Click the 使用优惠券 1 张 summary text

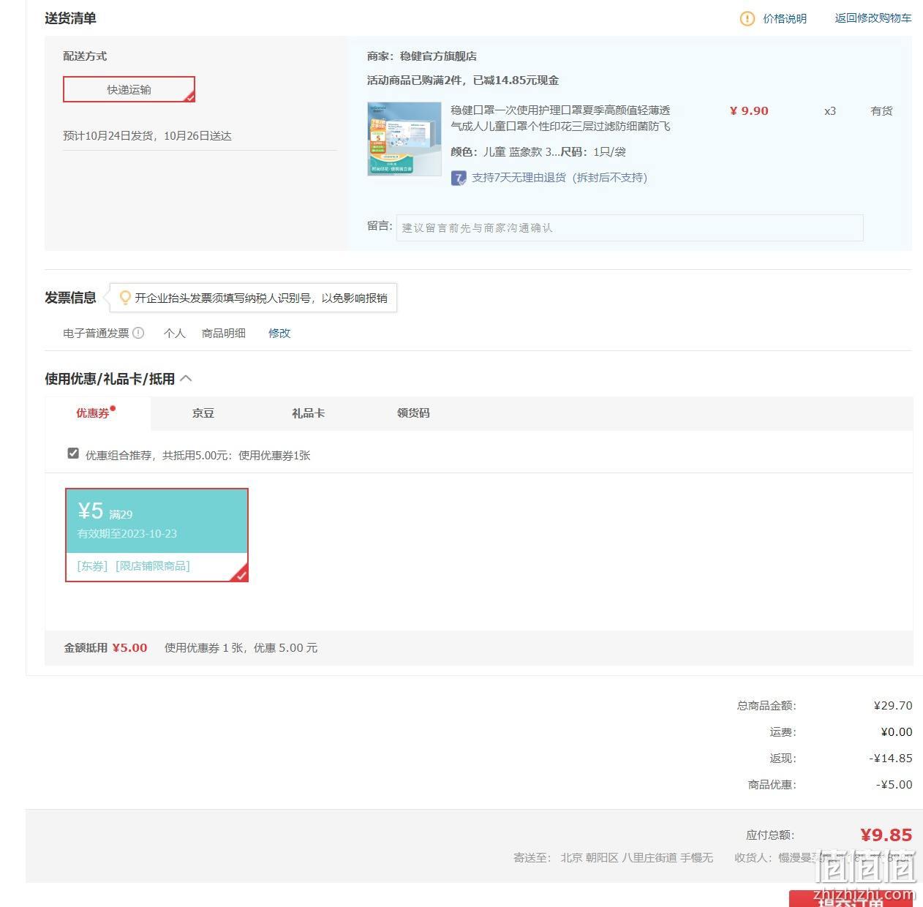tap(241, 648)
